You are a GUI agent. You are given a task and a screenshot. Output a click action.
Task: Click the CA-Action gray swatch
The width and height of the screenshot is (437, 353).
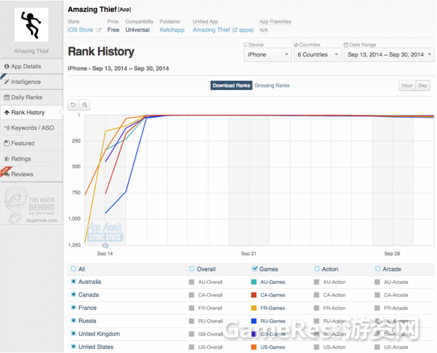tap(316, 295)
